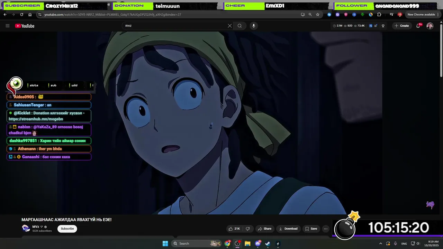Open OBS Studio from the taskbar
Viewport: 443px width, 249px height.
click(x=237, y=243)
